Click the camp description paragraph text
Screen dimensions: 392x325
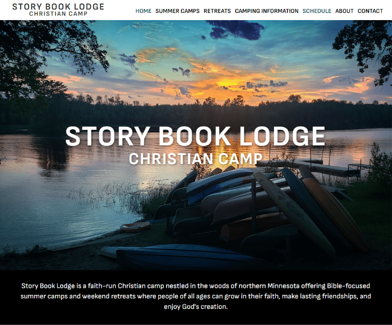pyautogui.click(x=196, y=296)
